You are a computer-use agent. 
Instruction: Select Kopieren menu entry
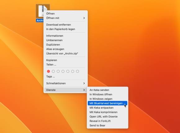[x=65, y=60]
